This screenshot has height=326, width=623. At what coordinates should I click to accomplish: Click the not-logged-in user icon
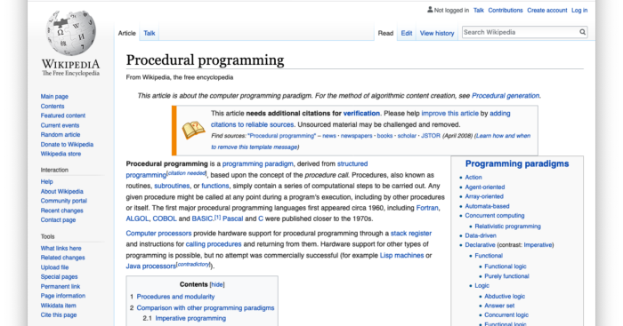coord(430,10)
